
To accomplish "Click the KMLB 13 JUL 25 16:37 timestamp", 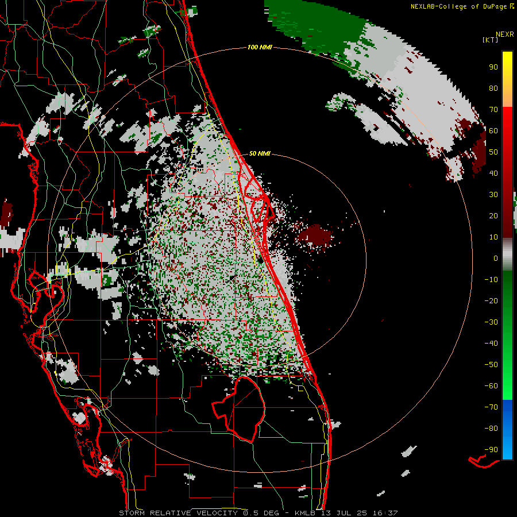I will (x=346, y=513).
